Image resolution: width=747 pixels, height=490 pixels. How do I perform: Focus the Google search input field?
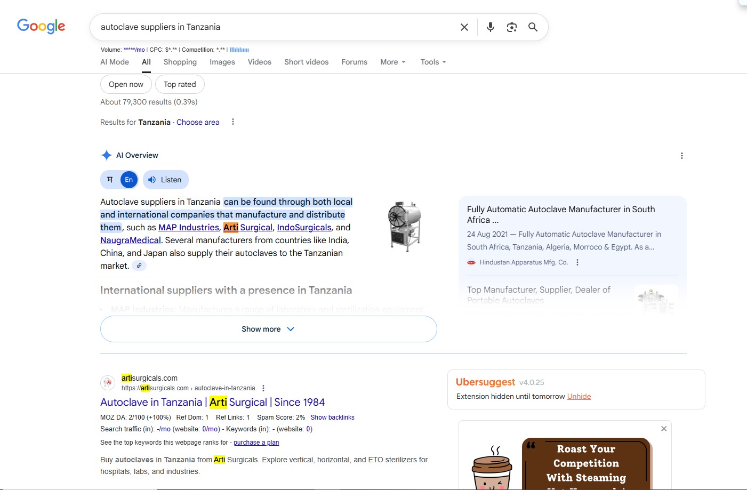pyautogui.click(x=275, y=27)
